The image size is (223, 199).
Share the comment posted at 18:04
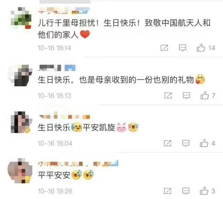point(168,143)
